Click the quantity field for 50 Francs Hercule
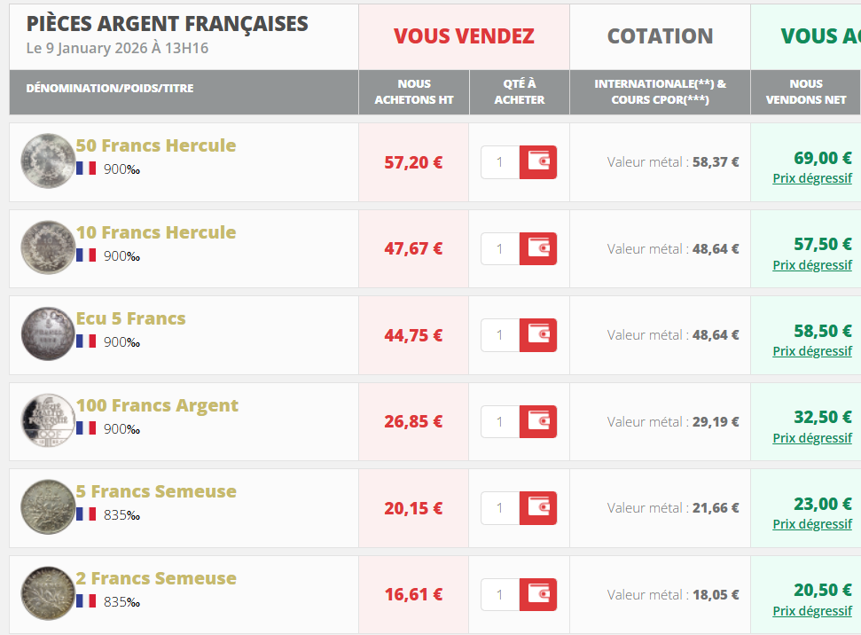The image size is (861, 635). (500, 162)
